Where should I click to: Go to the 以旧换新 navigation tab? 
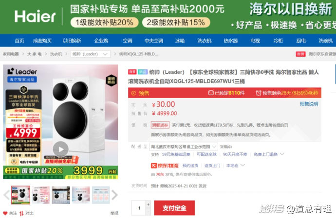tap(72, 41)
